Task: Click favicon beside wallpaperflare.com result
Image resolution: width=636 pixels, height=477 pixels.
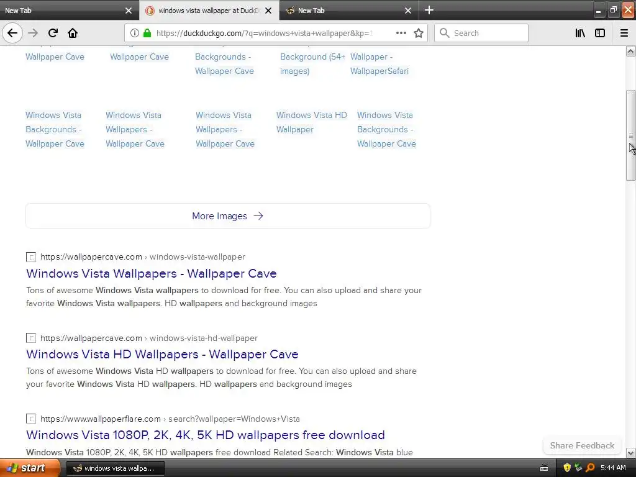Action: (x=31, y=419)
